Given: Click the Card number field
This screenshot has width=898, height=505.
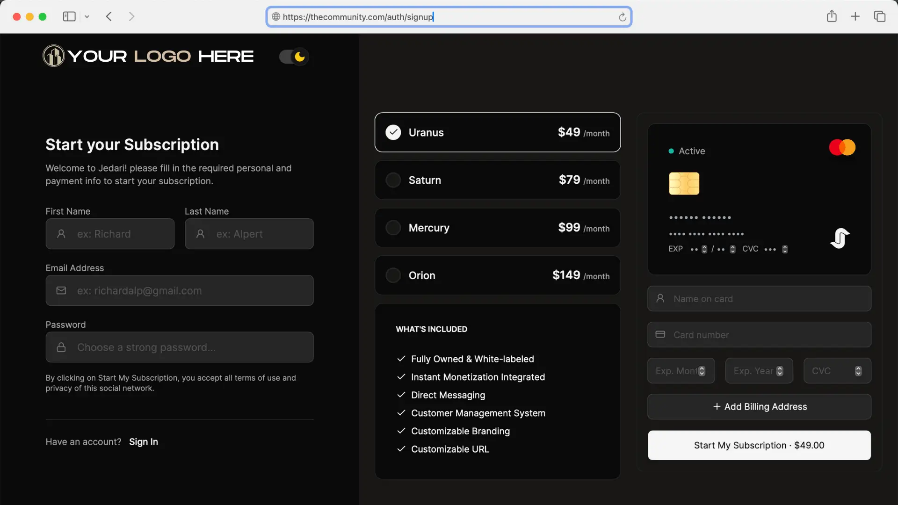Looking at the screenshot, I should click(759, 334).
